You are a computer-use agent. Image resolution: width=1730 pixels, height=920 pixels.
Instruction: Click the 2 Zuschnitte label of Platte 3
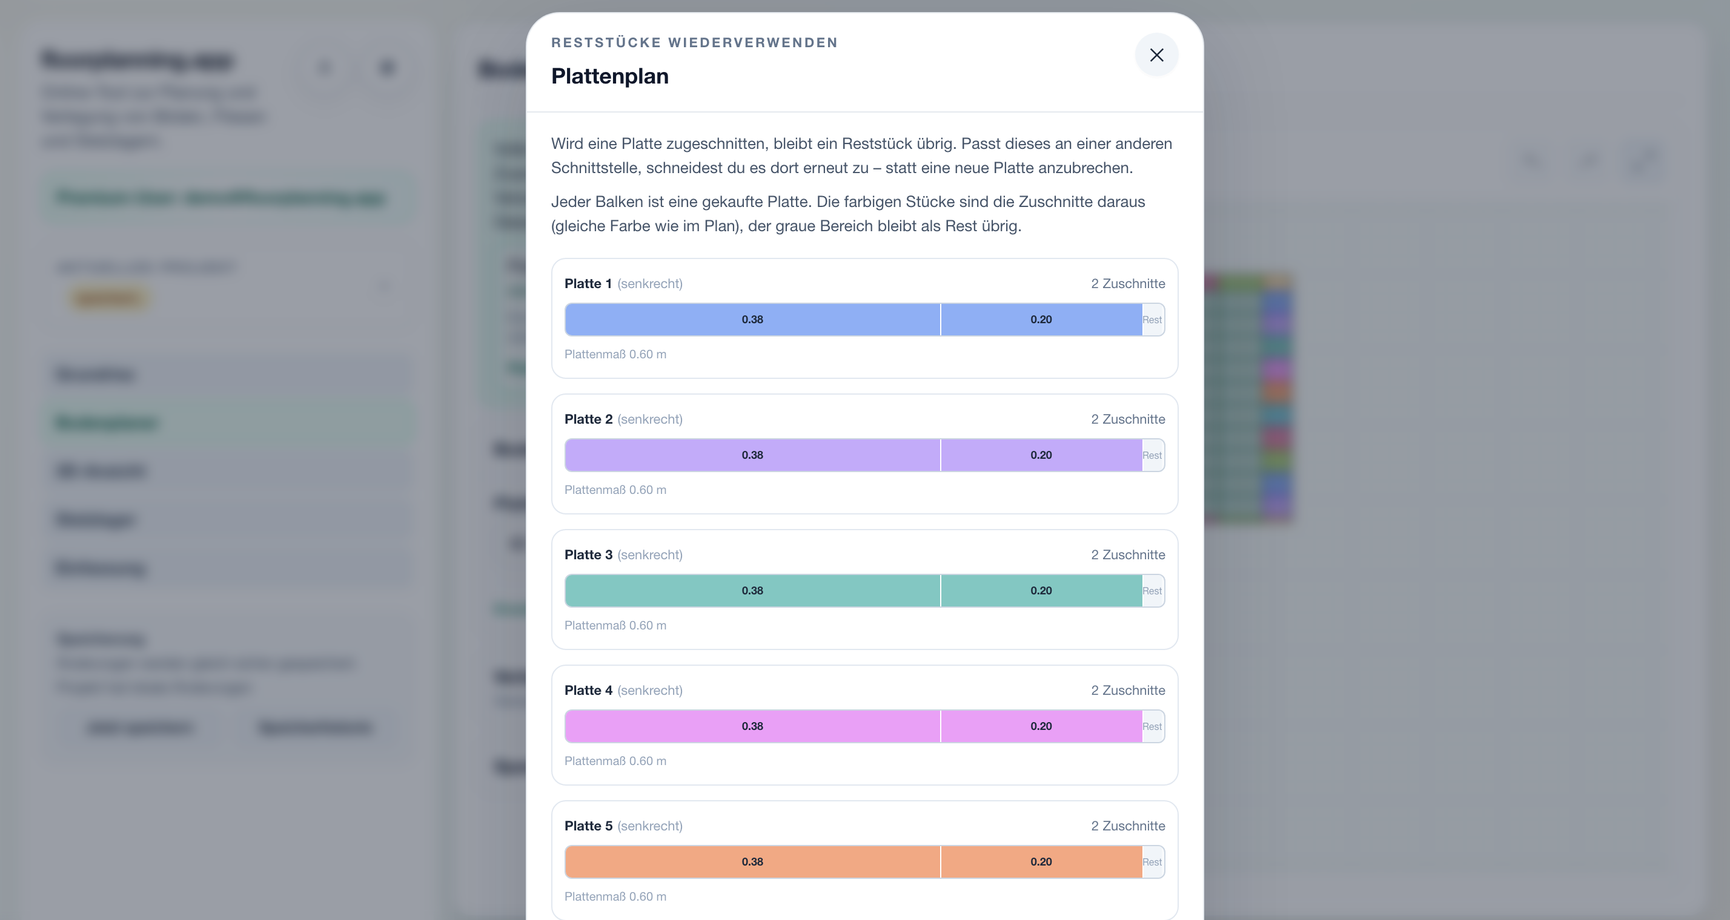[x=1128, y=554]
